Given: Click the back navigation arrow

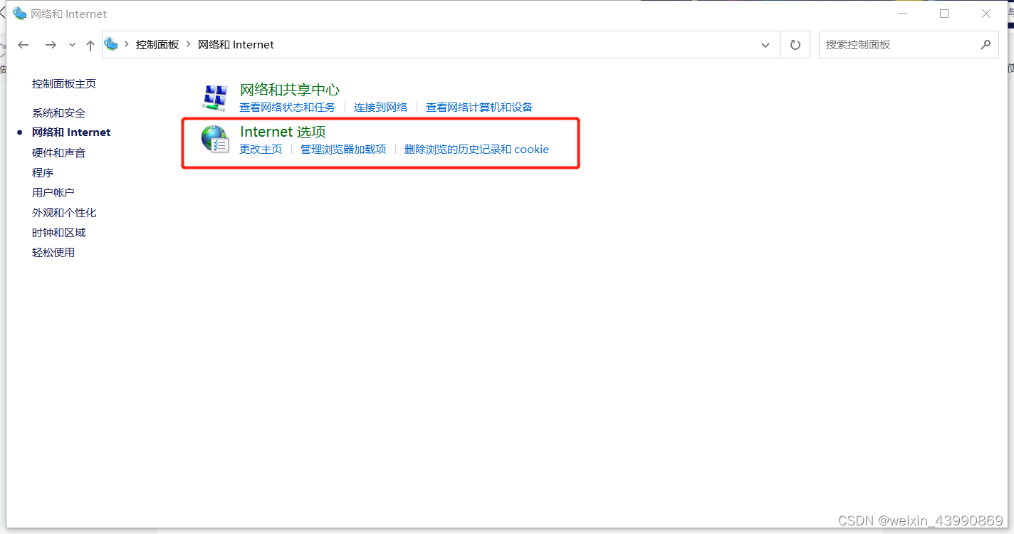Looking at the screenshot, I should (23, 44).
